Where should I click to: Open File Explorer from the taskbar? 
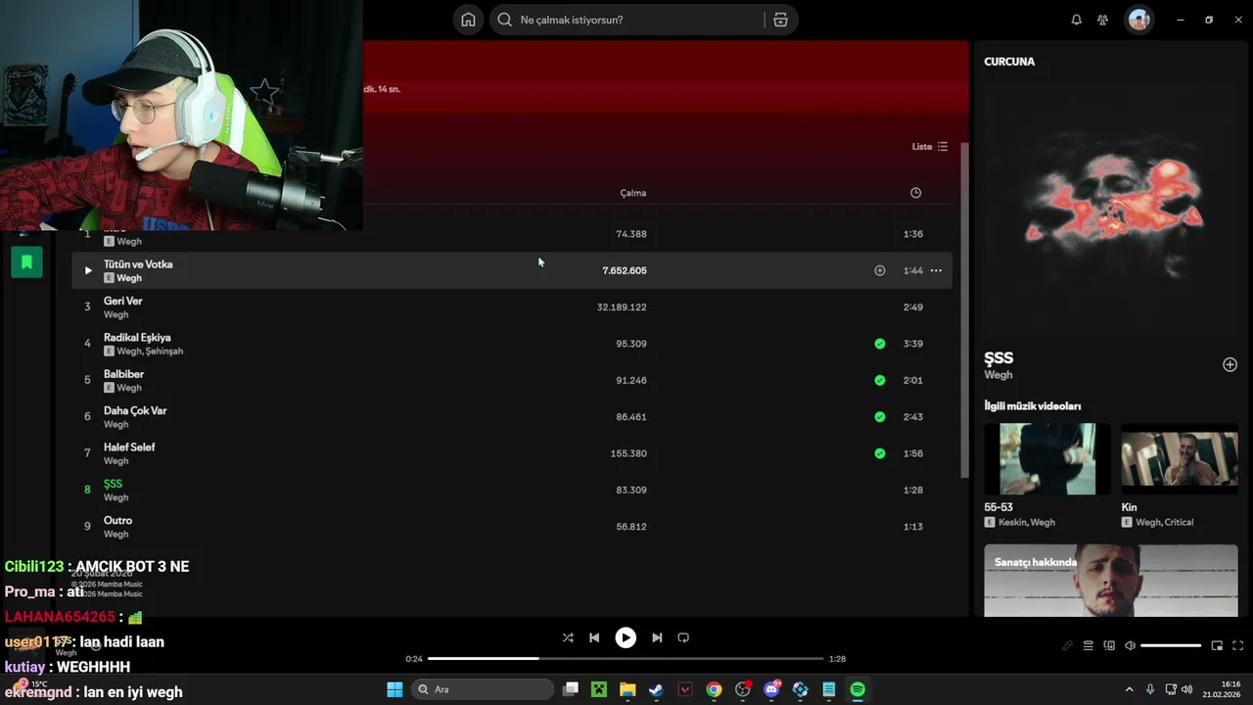(x=627, y=689)
